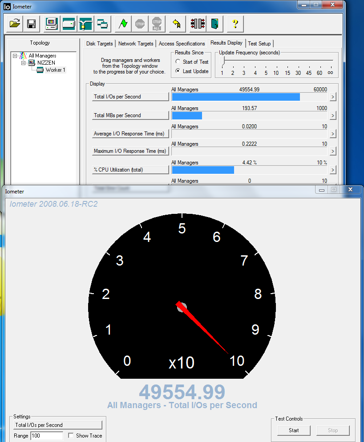Image resolution: width=364 pixels, height=442 pixels.
Task: Select the All Managers topology icon
Action: (23, 56)
